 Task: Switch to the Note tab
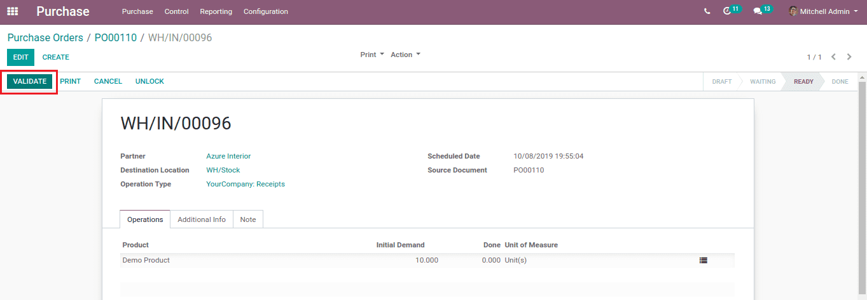click(248, 219)
